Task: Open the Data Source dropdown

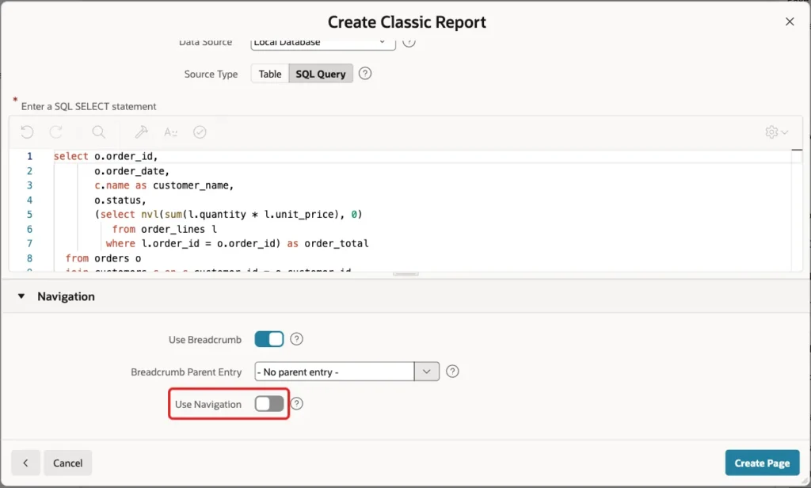Action: click(323, 43)
